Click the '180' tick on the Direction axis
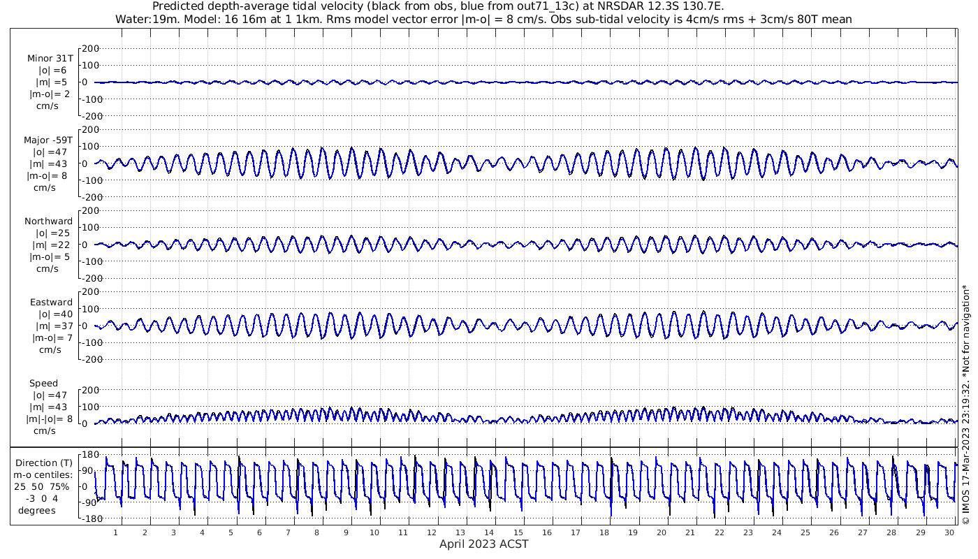Screen dimensions: 978x559 coord(91,455)
